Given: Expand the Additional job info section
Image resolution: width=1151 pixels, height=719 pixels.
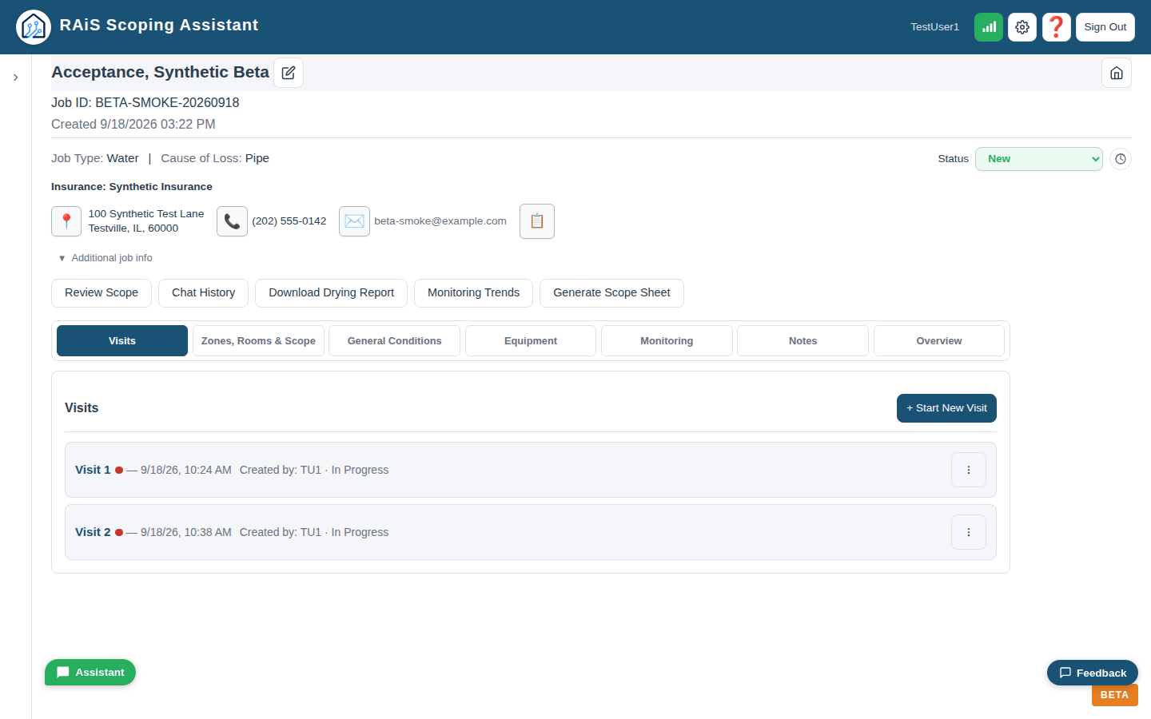Looking at the screenshot, I should [106, 258].
